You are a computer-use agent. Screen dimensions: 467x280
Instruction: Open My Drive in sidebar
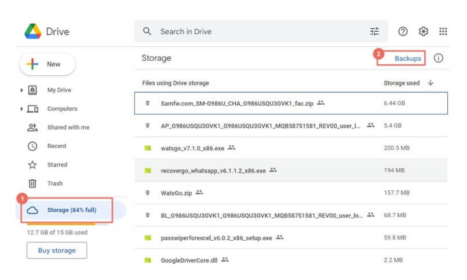pos(59,90)
